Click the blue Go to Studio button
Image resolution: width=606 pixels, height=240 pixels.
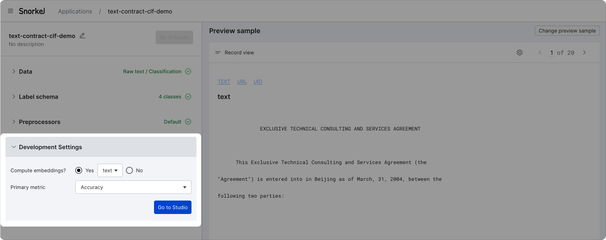tap(173, 207)
